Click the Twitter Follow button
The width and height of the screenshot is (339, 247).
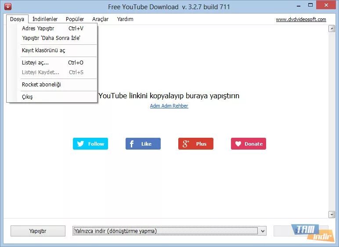click(90, 144)
